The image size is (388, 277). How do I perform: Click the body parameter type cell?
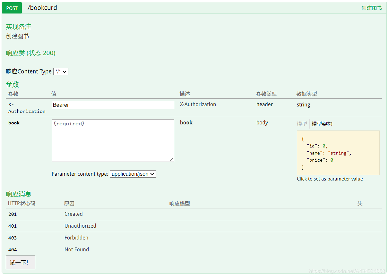pos(262,122)
